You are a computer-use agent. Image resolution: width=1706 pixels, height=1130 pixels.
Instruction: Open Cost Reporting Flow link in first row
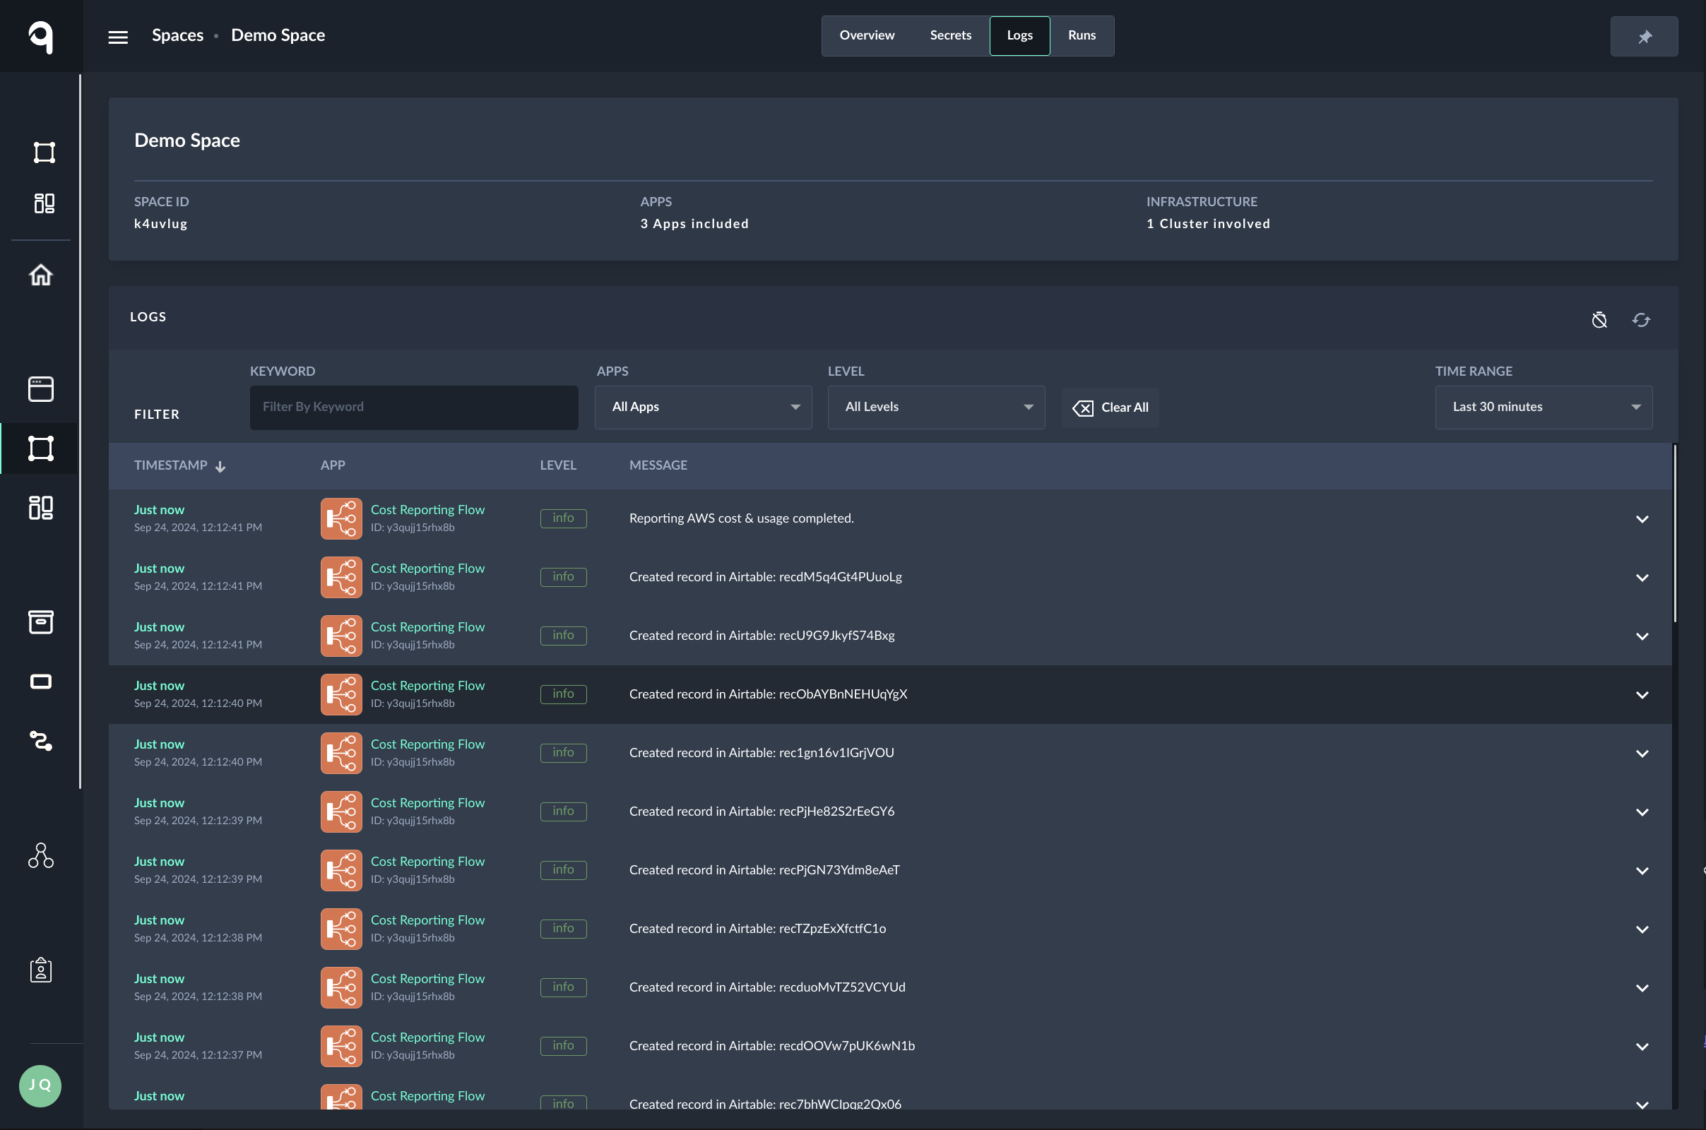[x=427, y=509]
